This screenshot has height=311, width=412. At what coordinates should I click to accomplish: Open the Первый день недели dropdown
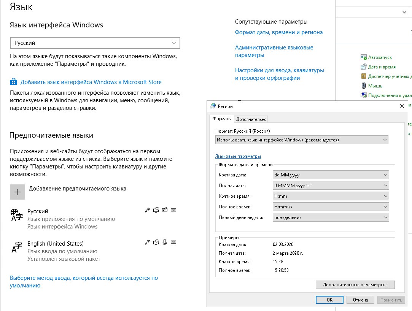pyautogui.click(x=331, y=217)
